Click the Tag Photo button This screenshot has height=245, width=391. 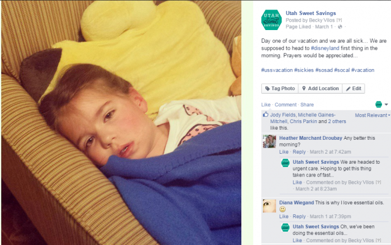(280, 89)
